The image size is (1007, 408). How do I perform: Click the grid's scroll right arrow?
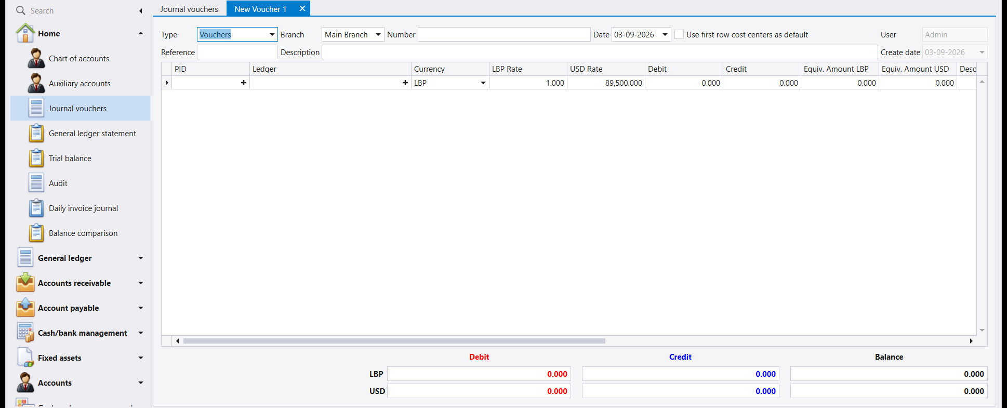[971, 341]
